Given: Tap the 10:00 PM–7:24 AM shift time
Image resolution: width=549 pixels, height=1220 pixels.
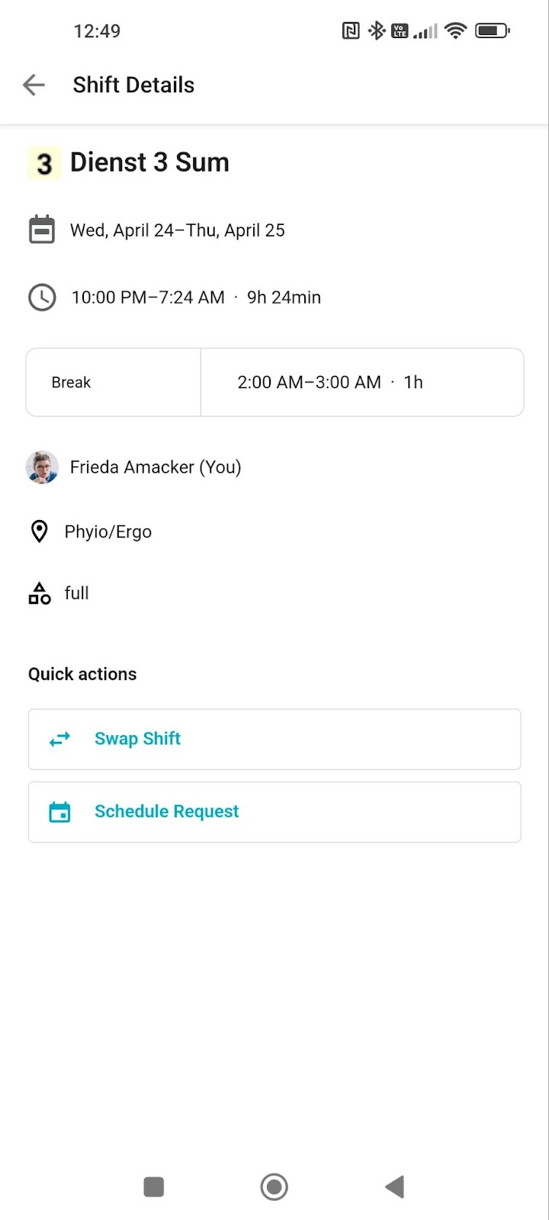Looking at the screenshot, I should [148, 297].
